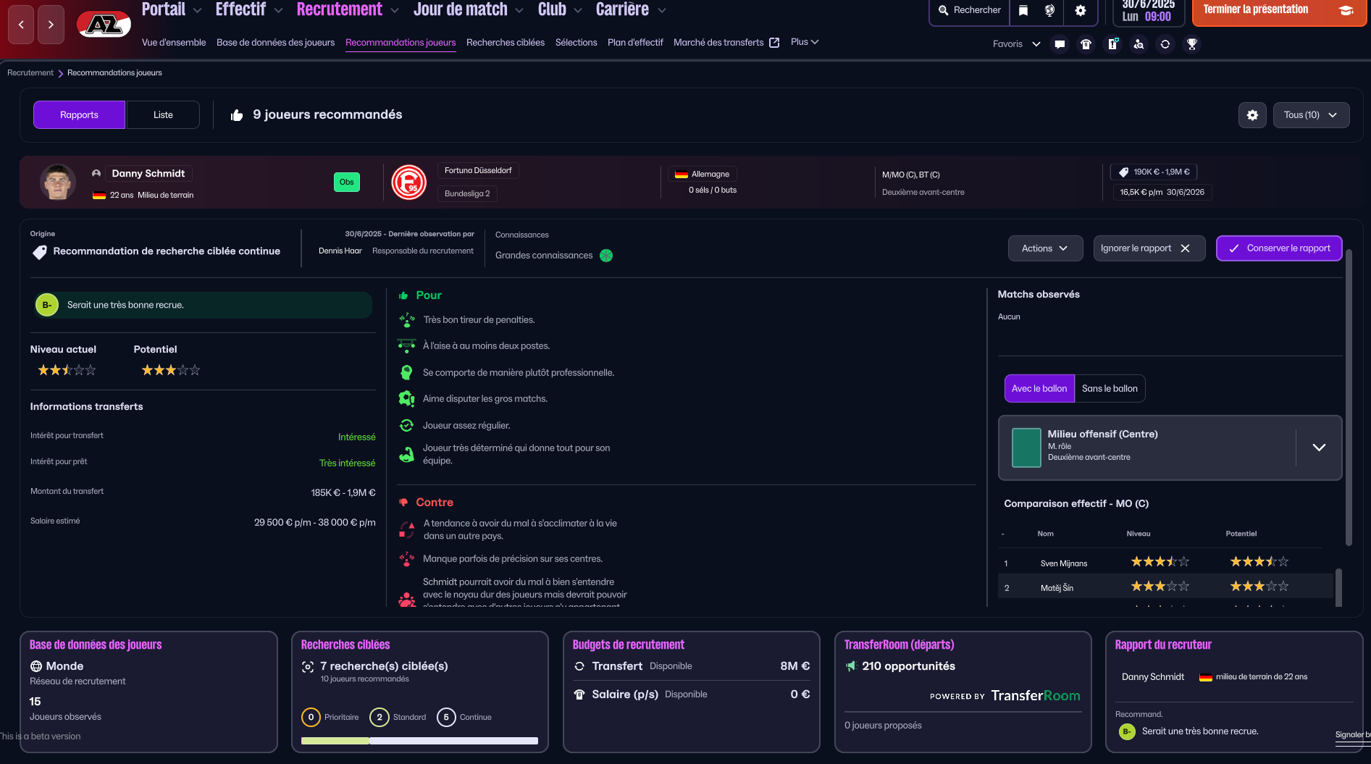Open the Jour de match menu
Viewport: 1371px width, 764px height.
coord(467,10)
